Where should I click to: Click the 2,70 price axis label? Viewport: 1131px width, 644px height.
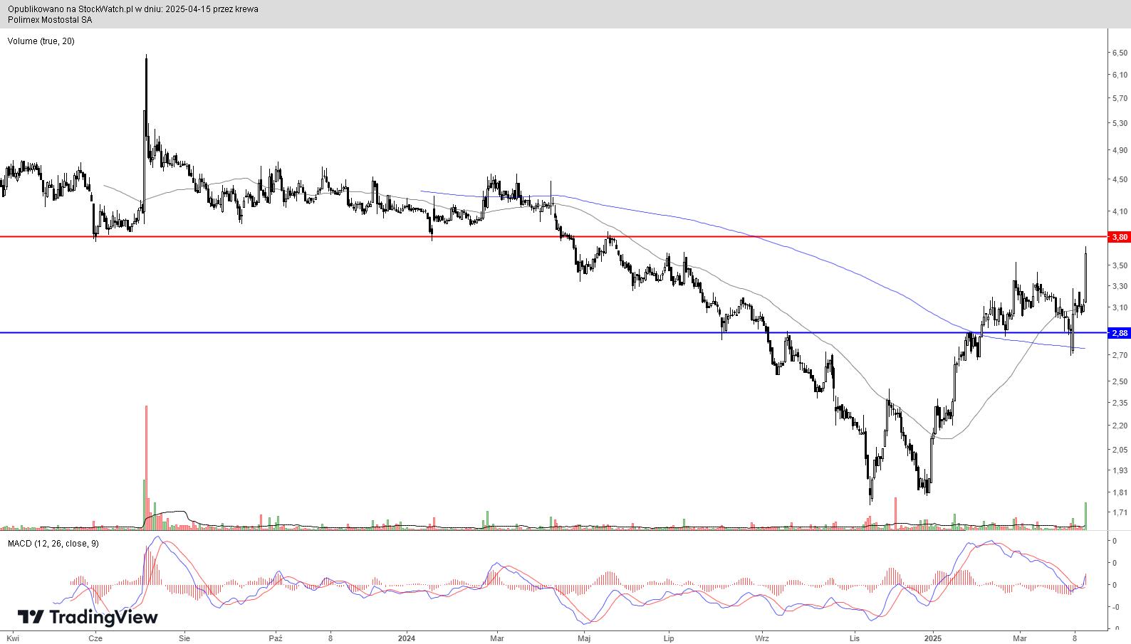(1120, 355)
